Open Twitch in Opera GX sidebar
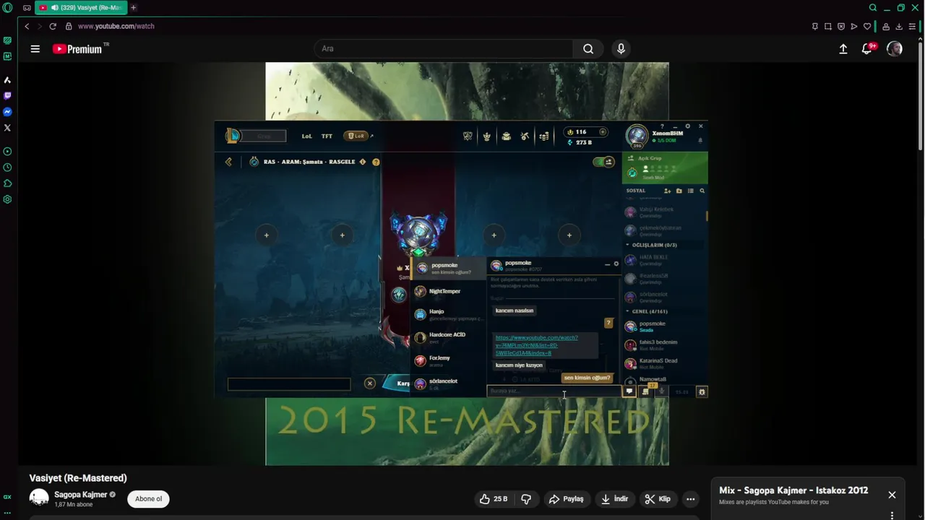This screenshot has width=925, height=520. tap(7, 95)
